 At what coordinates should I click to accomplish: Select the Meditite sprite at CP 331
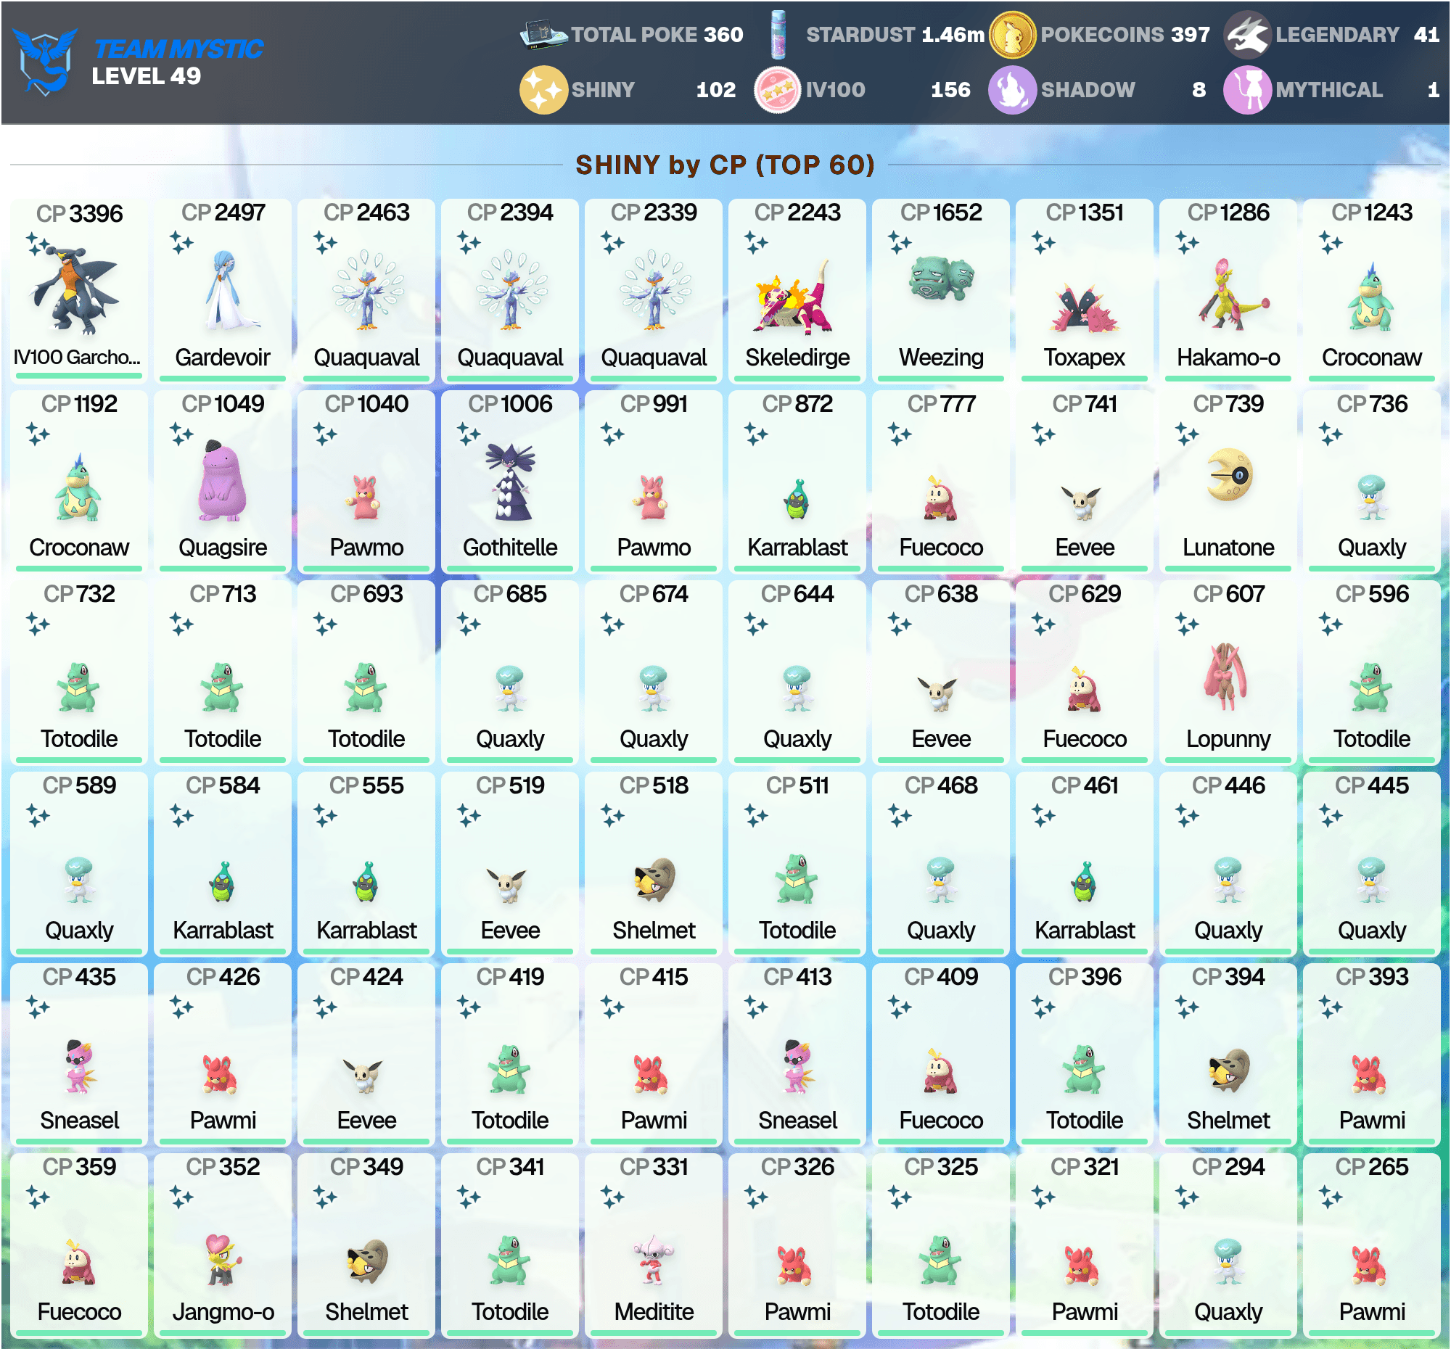[654, 1258]
